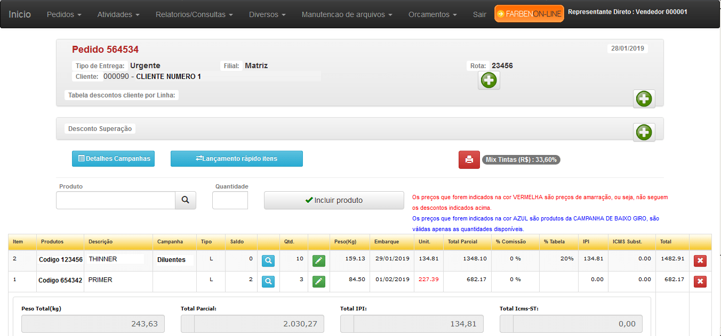Open Relatorios/Consultas dropdown menu
Screen dimensions: 721x336
194,14
